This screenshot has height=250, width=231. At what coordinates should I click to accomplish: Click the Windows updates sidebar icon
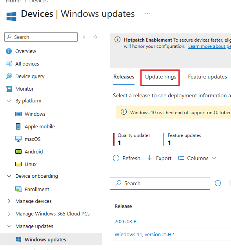[x=18, y=239]
